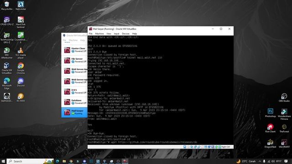
Task: Click the Right Ctrl host key indicator
Action: pyautogui.click(x=226, y=147)
